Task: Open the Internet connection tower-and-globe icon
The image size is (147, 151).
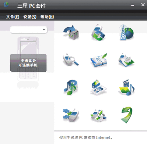Action: tap(126, 32)
